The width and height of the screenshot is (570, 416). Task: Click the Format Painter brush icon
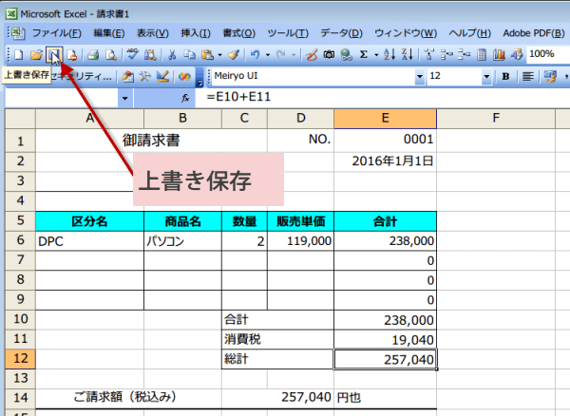pyautogui.click(x=233, y=54)
